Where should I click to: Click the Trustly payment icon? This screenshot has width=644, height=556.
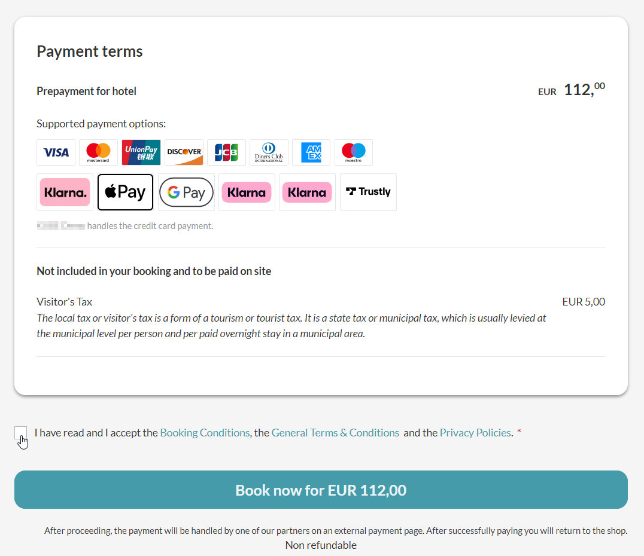[x=368, y=192]
